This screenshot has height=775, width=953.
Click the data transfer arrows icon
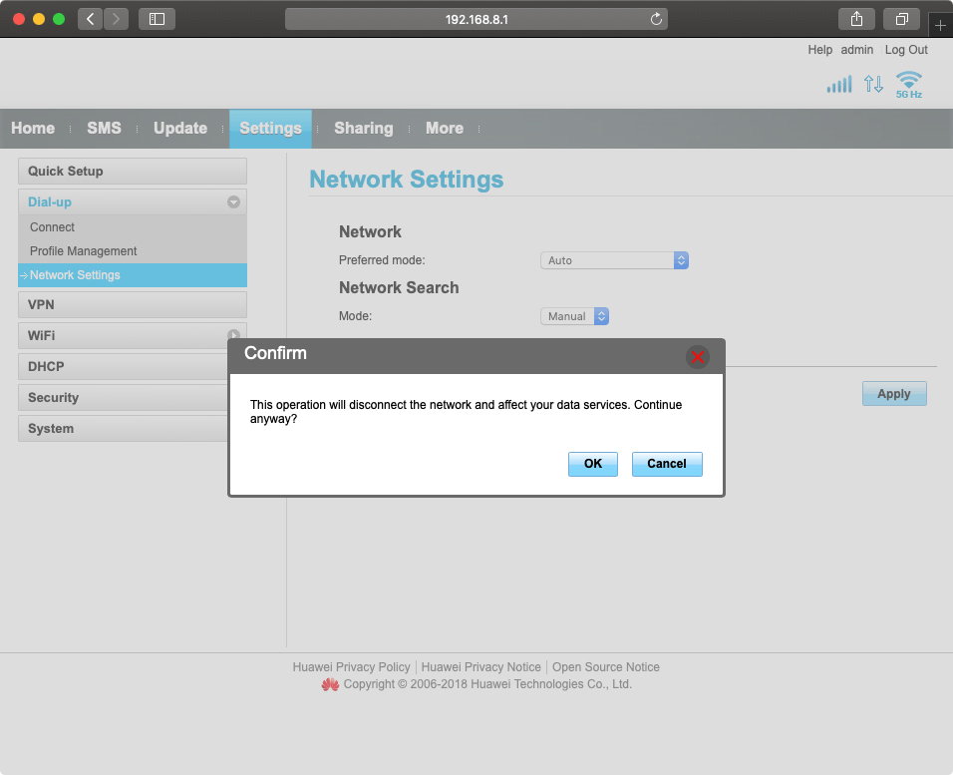[x=873, y=85]
